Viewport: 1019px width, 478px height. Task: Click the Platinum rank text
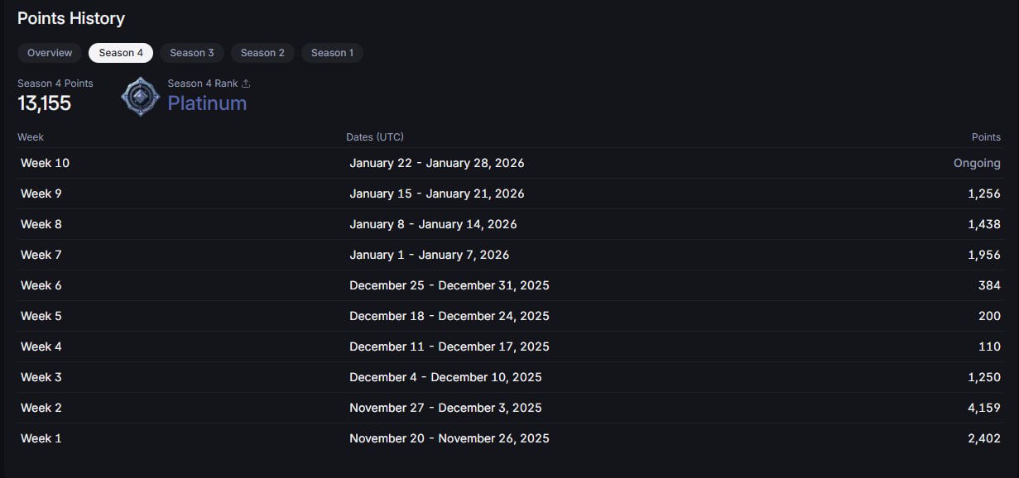click(207, 103)
